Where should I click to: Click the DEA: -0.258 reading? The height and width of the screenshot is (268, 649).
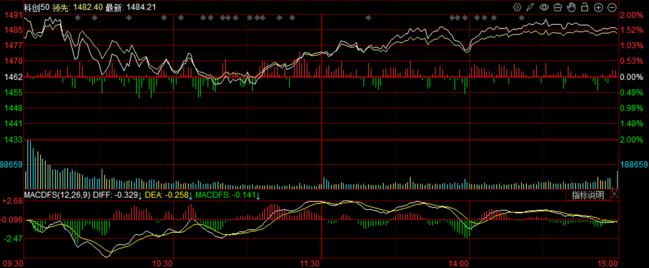(166, 195)
